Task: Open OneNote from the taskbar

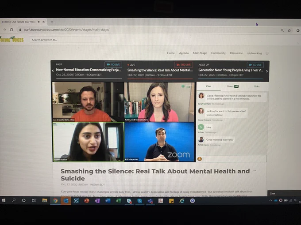Action: [97, 201]
